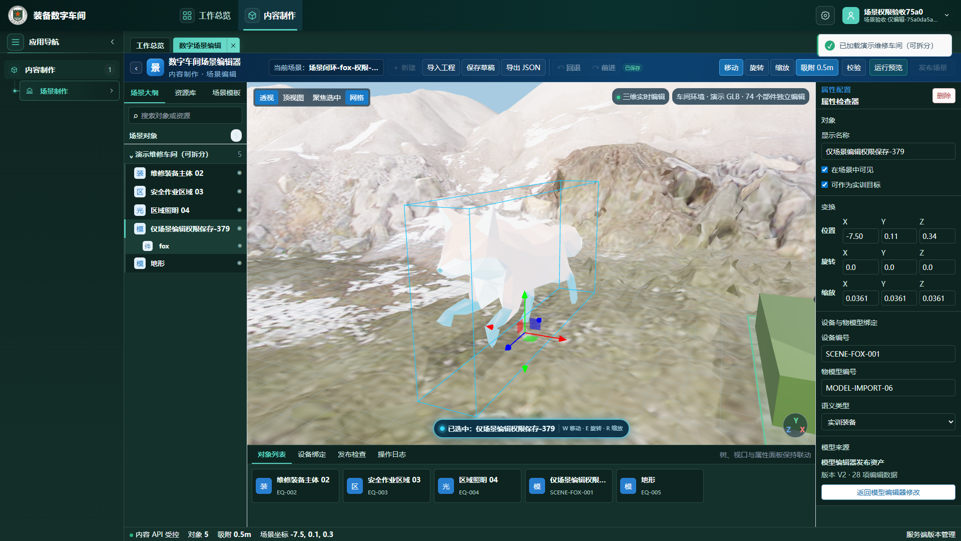Click the XYZ axis orientation gizmo in the viewport
Screen dimensions: 961x541
click(795, 425)
